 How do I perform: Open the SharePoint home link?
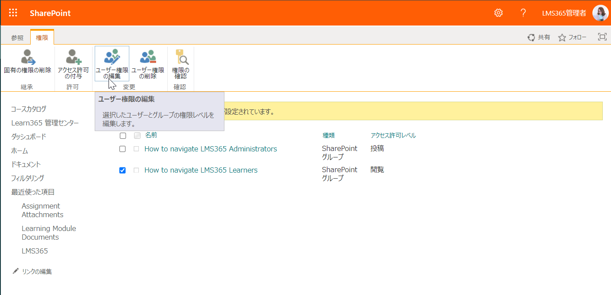point(50,13)
